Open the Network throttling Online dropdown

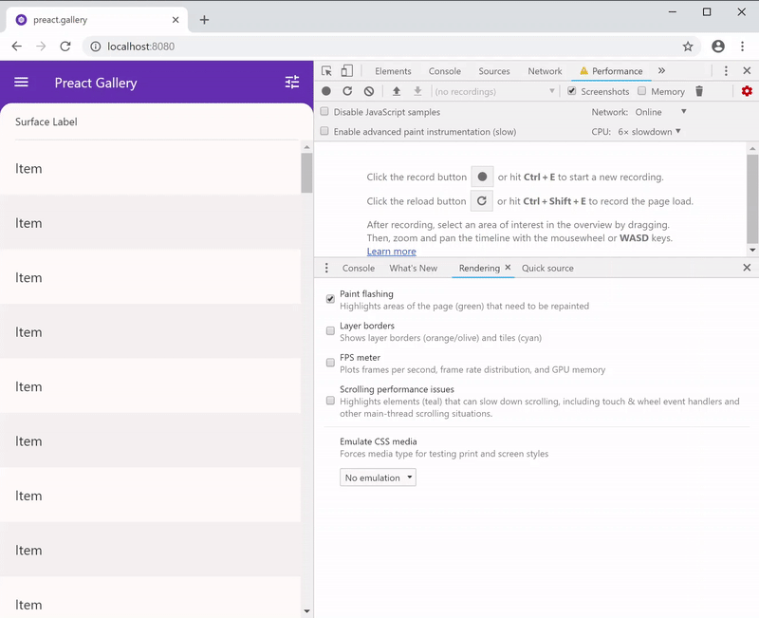pyautogui.click(x=660, y=112)
